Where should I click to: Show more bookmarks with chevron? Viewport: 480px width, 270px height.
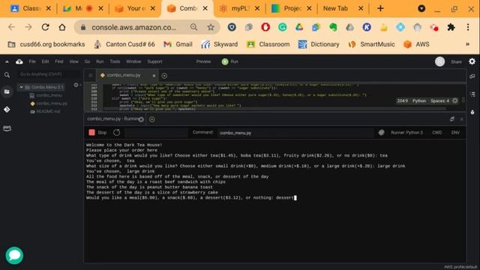click(x=467, y=44)
